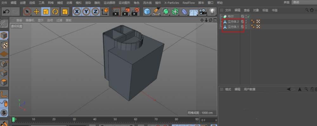Image resolution: width=317 pixels, height=126 pixels.
Task: Click Render View clapperboard icon
Action: click(116, 11)
